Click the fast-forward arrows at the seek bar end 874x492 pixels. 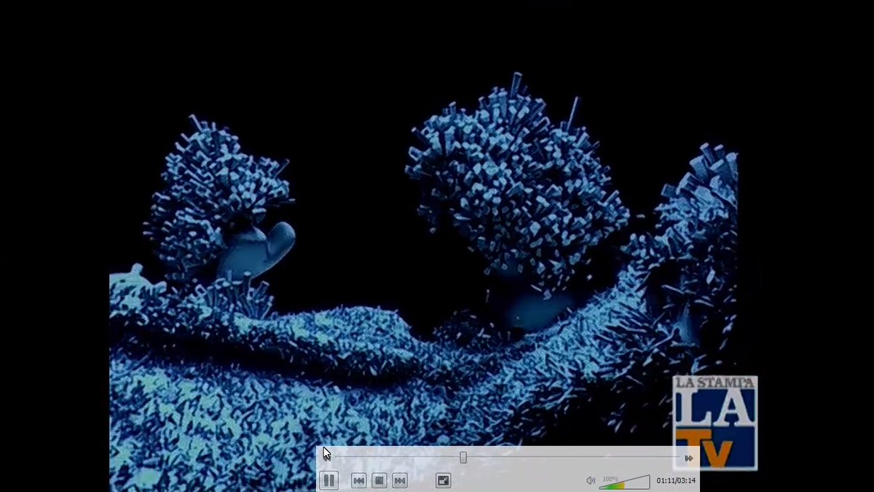(688, 458)
